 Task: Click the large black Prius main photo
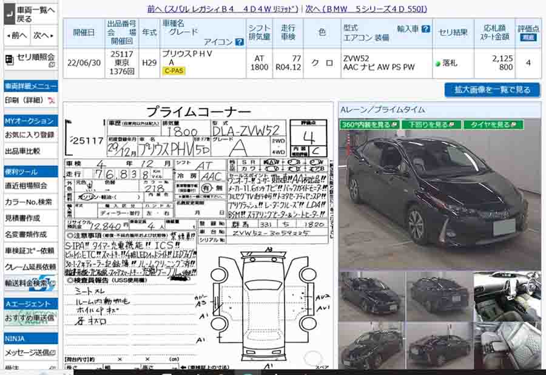439,198
